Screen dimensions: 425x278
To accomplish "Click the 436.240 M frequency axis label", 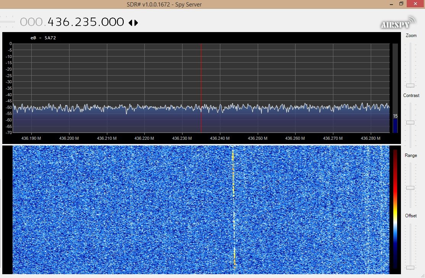I will click(x=220, y=138).
